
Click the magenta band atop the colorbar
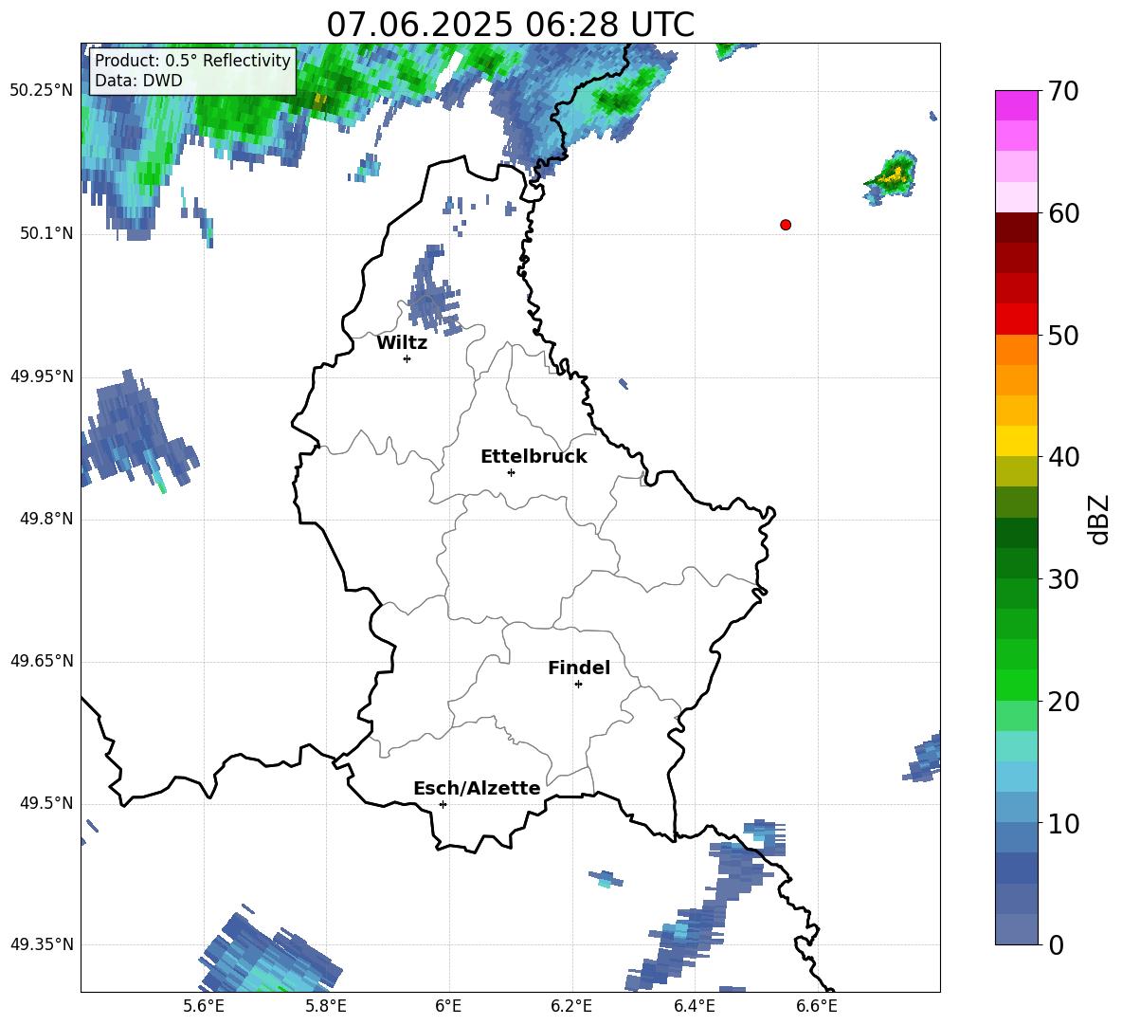(x=1016, y=106)
